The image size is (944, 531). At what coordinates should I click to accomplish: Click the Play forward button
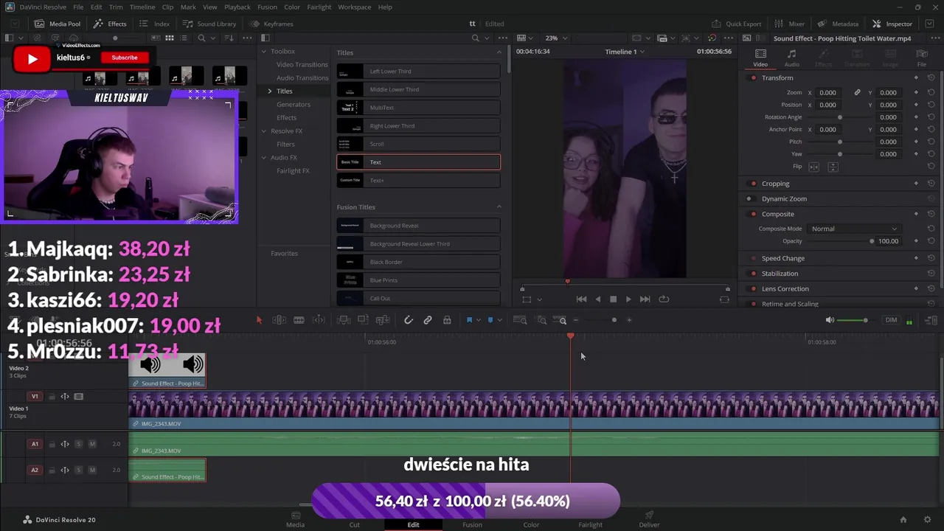tap(628, 299)
